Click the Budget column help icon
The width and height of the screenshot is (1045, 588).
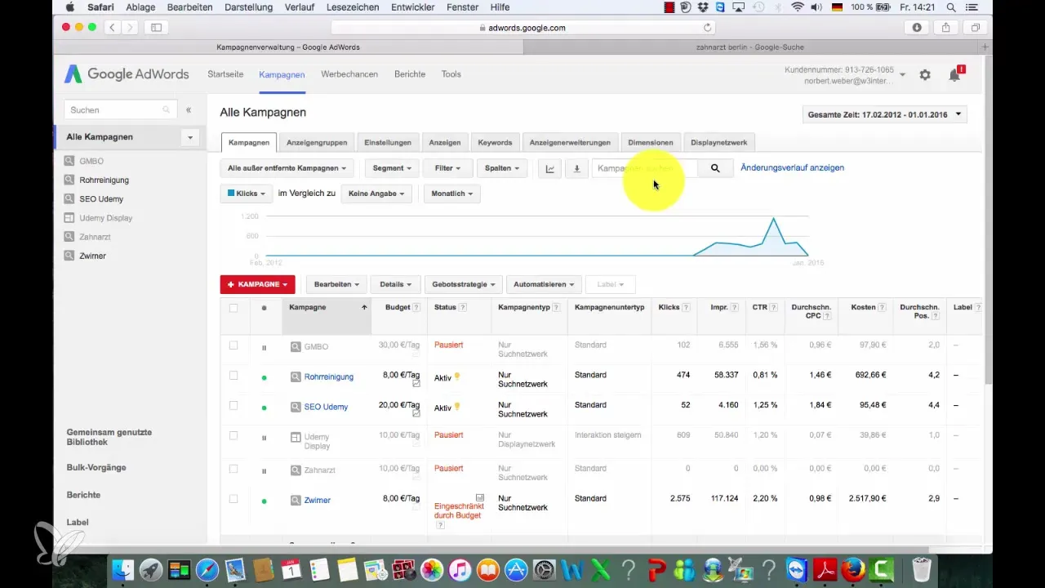coord(416,307)
